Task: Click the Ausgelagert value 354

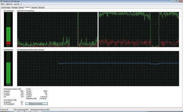Action: pos(22,102)
